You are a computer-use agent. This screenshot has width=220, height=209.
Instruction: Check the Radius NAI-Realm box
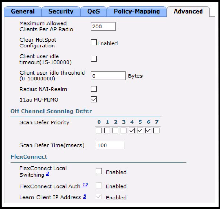(x=94, y=89)
